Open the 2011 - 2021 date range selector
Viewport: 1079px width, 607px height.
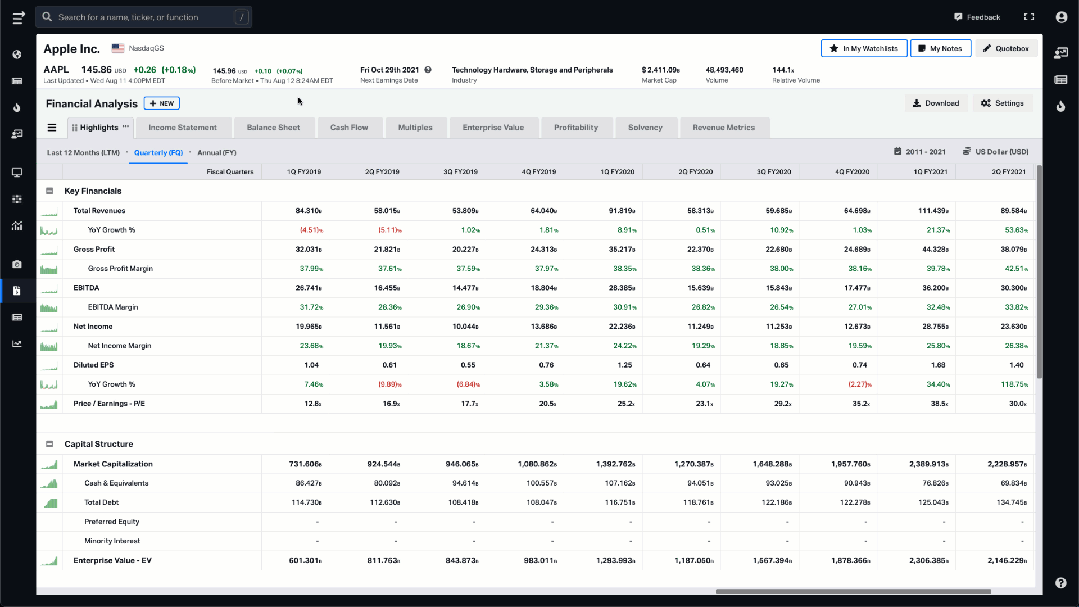tap(919, 152)
